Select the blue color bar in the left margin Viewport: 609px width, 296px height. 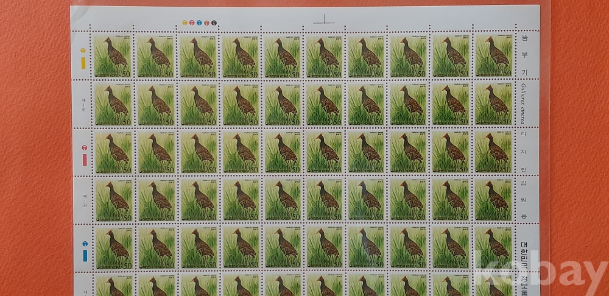(x=85, y=256)
